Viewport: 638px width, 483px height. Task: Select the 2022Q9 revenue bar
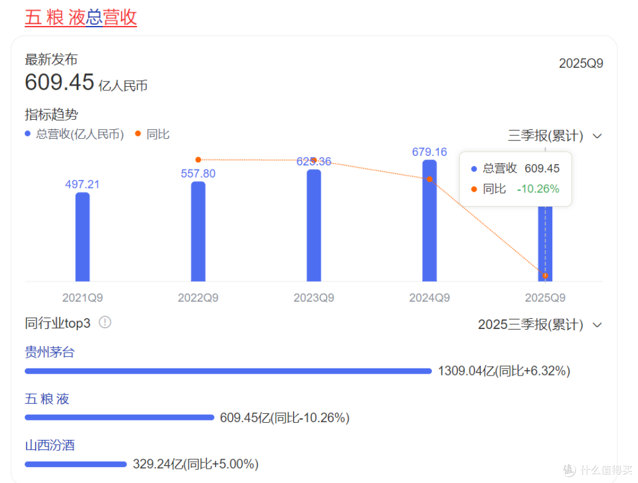click(x=198, y=231)
